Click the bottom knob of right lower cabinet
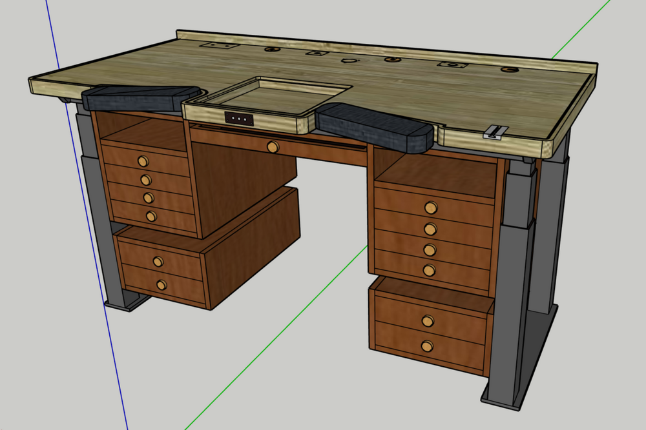The image size is (646, 430). (x=426, y=346)
